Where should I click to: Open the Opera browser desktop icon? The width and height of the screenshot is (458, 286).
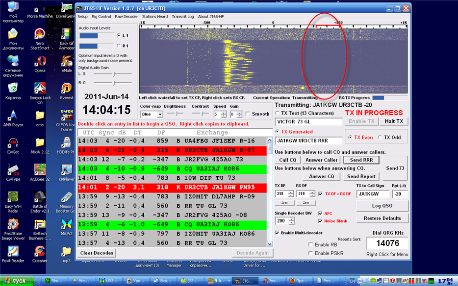pyautogui.click(x=40, y=64)
